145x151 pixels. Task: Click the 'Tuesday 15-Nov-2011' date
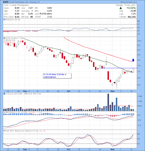126,5
